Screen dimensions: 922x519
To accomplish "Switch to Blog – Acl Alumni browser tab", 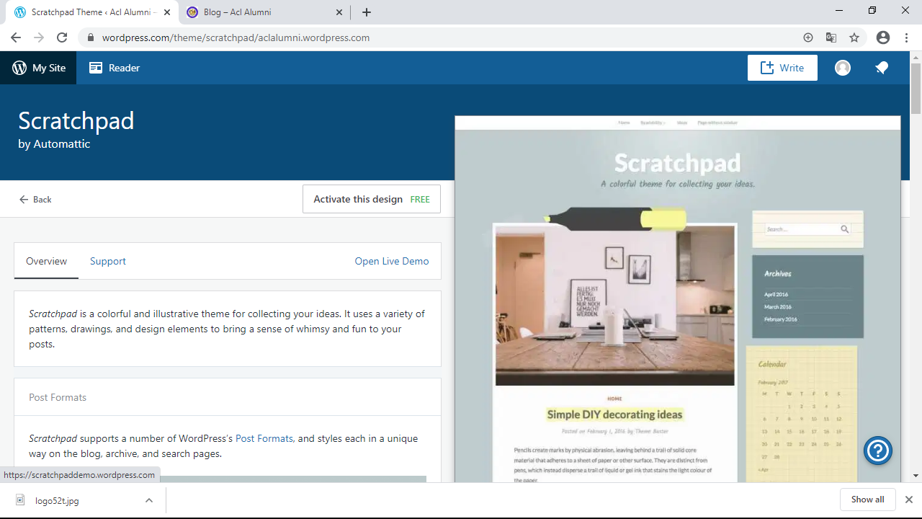I will [263, 12].
